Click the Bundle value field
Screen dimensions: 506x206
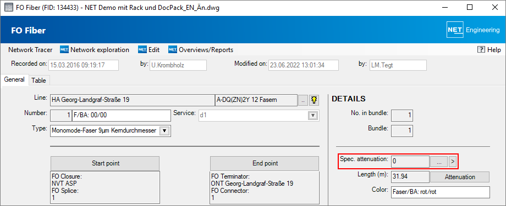click(402, 131)
